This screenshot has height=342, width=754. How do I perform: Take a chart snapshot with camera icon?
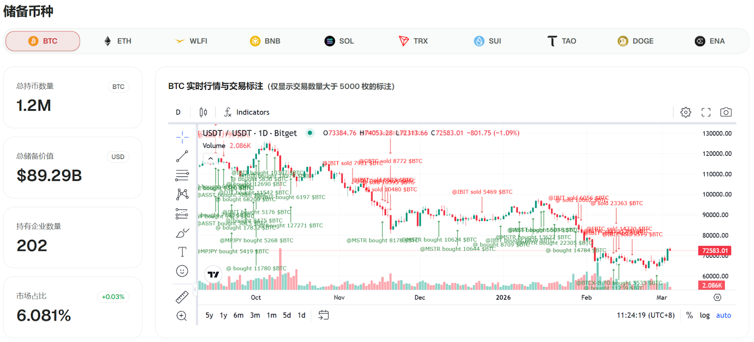pyautogui.click(x=726, y=112)
